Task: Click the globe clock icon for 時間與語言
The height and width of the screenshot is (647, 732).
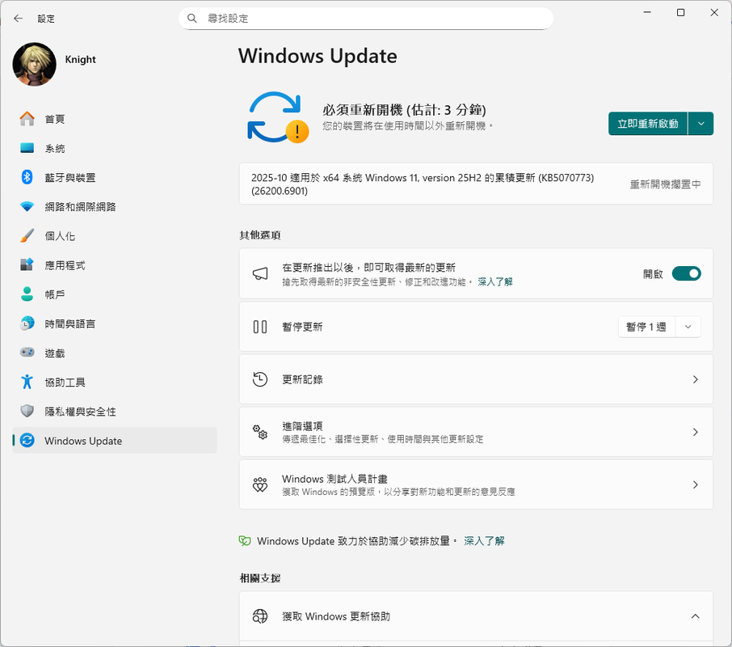Action: coord(27,323)
